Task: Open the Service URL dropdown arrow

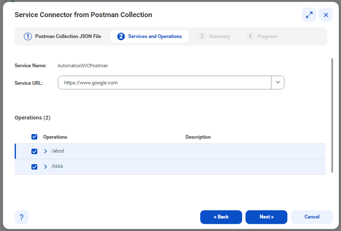Action: (278, 82)
